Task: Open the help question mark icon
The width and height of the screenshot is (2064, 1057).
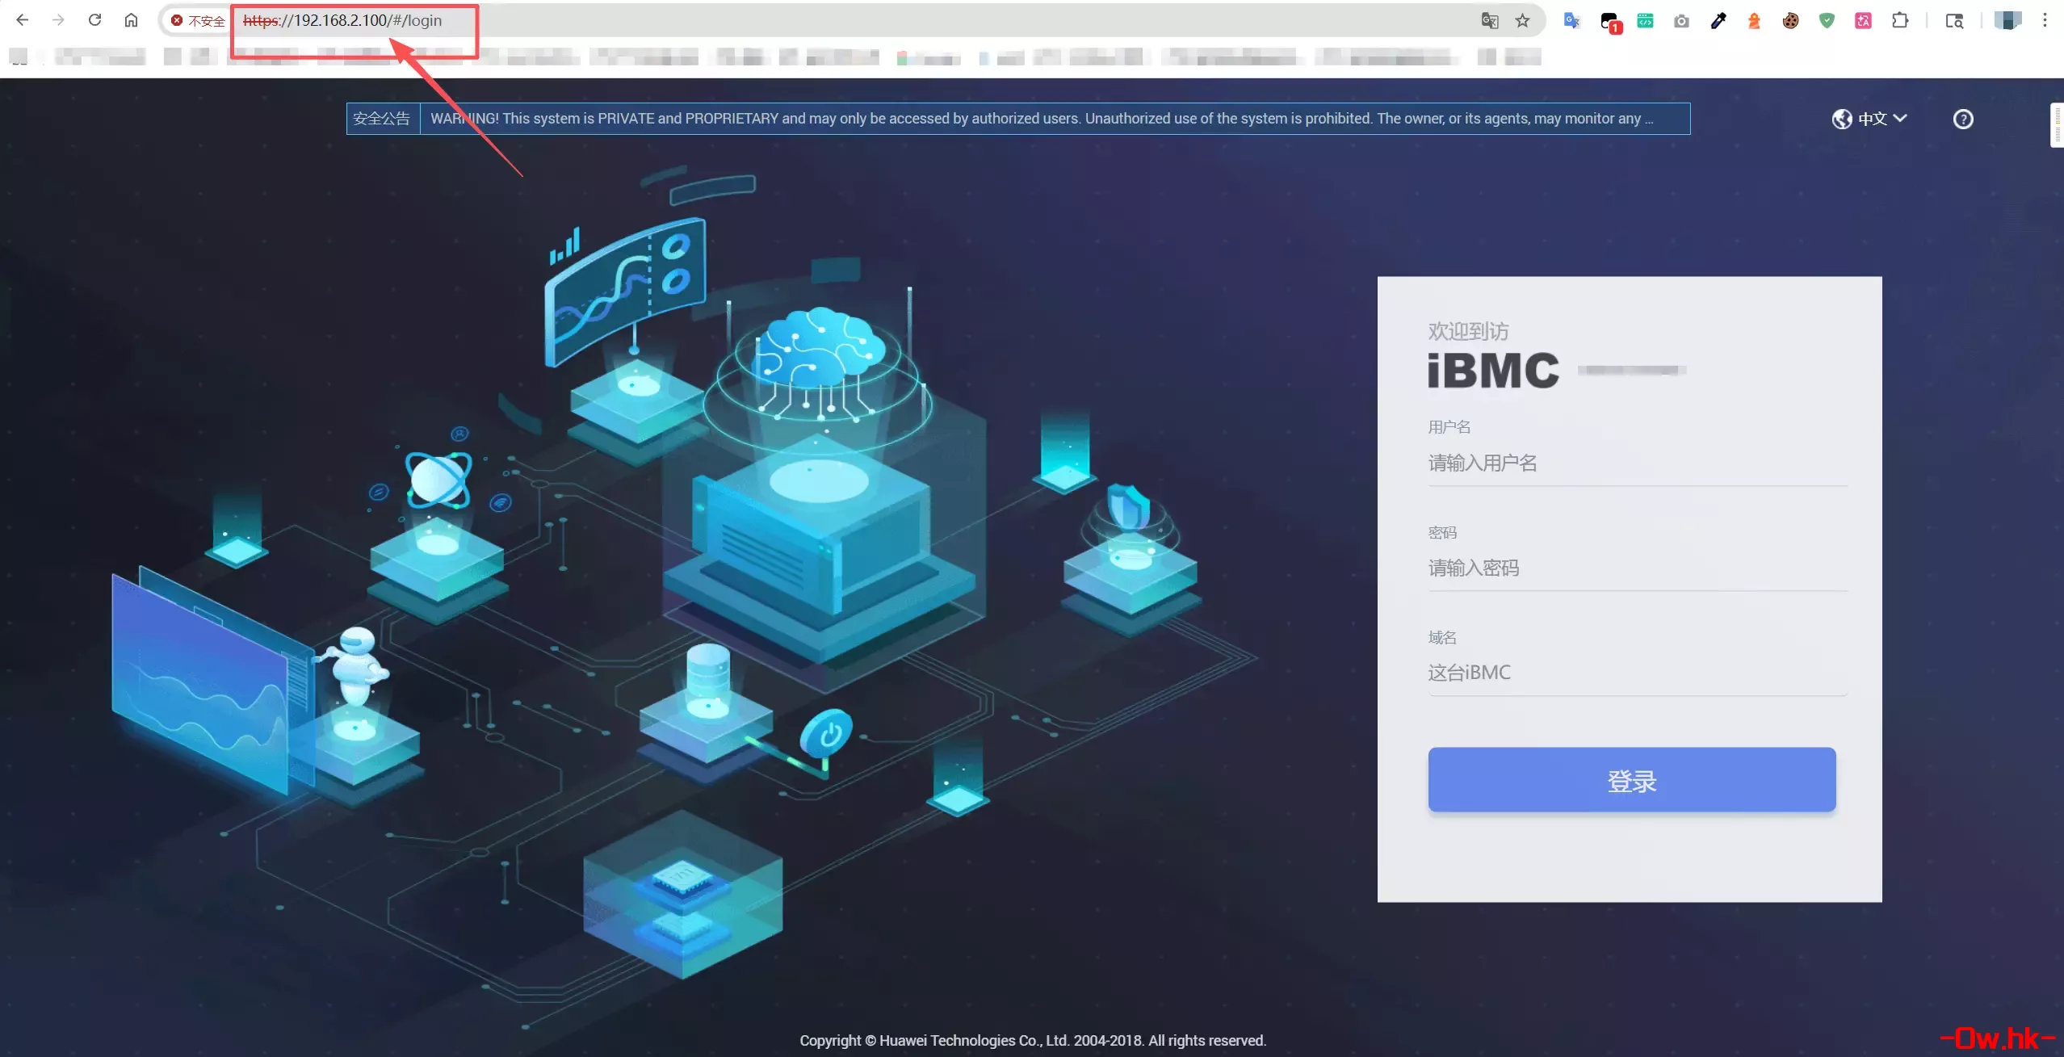Action: point(1963,119)
